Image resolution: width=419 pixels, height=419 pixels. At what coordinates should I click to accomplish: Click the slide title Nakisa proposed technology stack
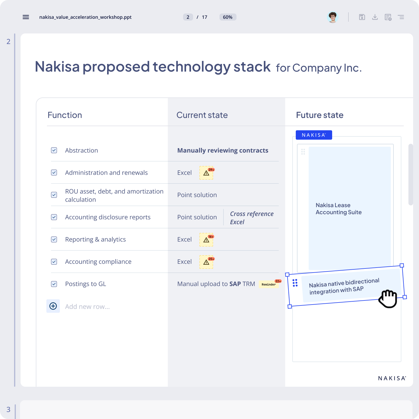[x=153, y=67]
